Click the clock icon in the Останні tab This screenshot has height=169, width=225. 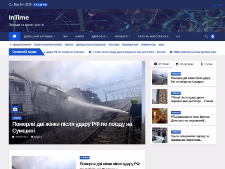pos(156,64)
